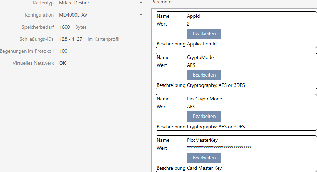This screenshot has height=172, width=317.
Task: Click the Bytes unit label
Action: click(81, 27)
